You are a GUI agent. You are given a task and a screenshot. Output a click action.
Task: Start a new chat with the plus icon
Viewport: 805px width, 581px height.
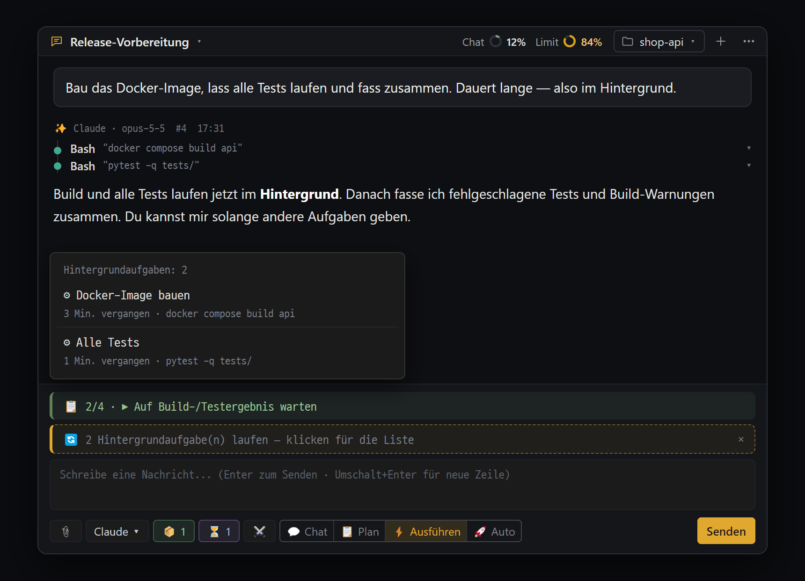(x=721, y=42)
